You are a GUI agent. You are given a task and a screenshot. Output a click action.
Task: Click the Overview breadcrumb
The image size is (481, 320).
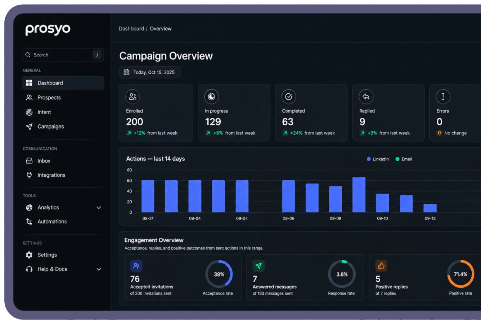pos(161,29)
